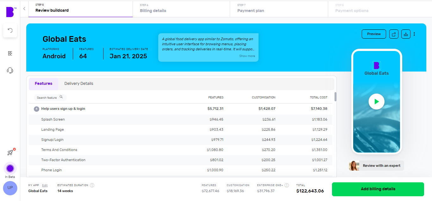Click the Edit link next to My App
This screenshot has width=432, height=201.
(x=45, y=185)
